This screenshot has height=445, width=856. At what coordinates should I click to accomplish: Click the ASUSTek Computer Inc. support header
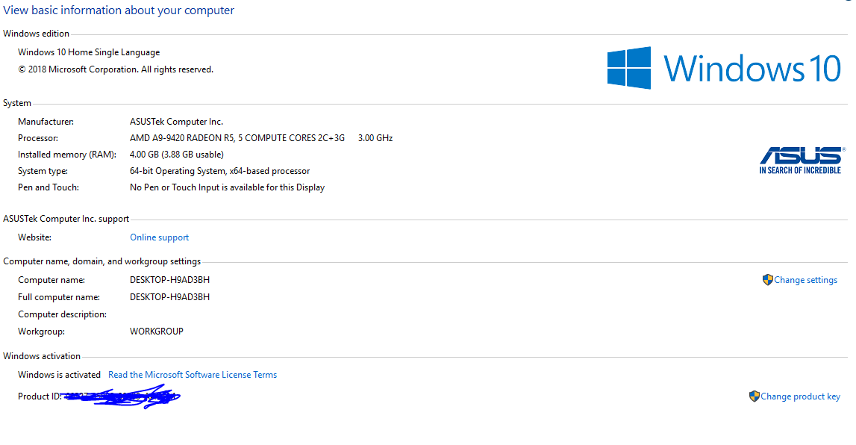click(66, 218)
